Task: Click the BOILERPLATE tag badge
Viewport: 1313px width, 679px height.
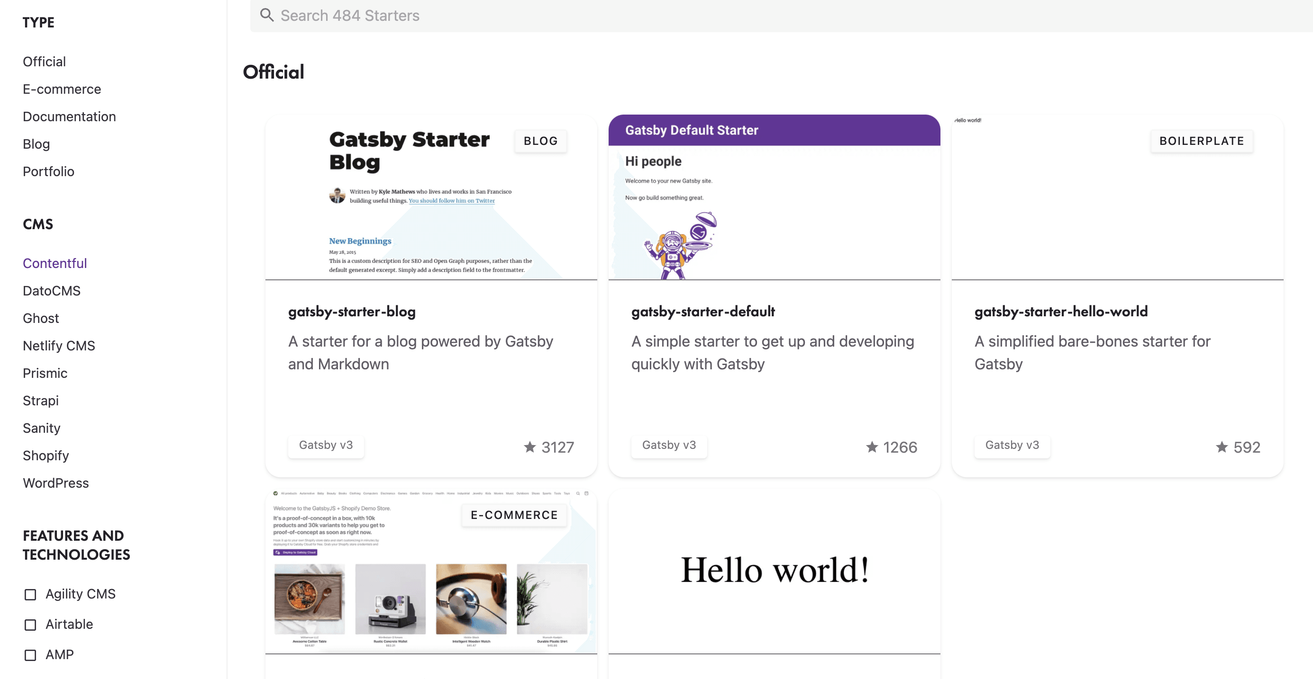Action: (x=1202, y=141)
